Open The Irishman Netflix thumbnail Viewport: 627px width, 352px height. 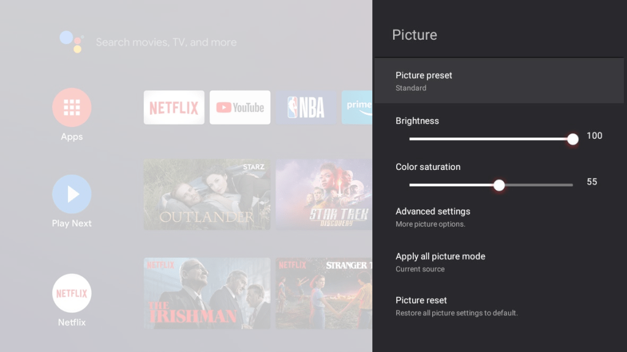[207, 293]
